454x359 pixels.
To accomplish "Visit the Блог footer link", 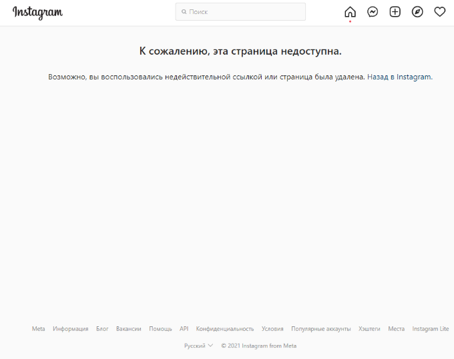I will (x=102, y=329).
